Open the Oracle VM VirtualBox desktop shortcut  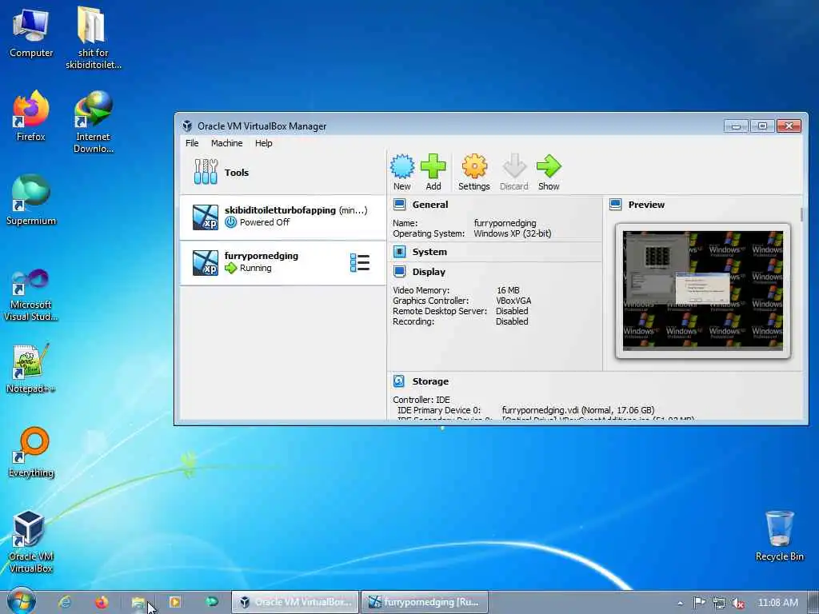tap(31, 542)
